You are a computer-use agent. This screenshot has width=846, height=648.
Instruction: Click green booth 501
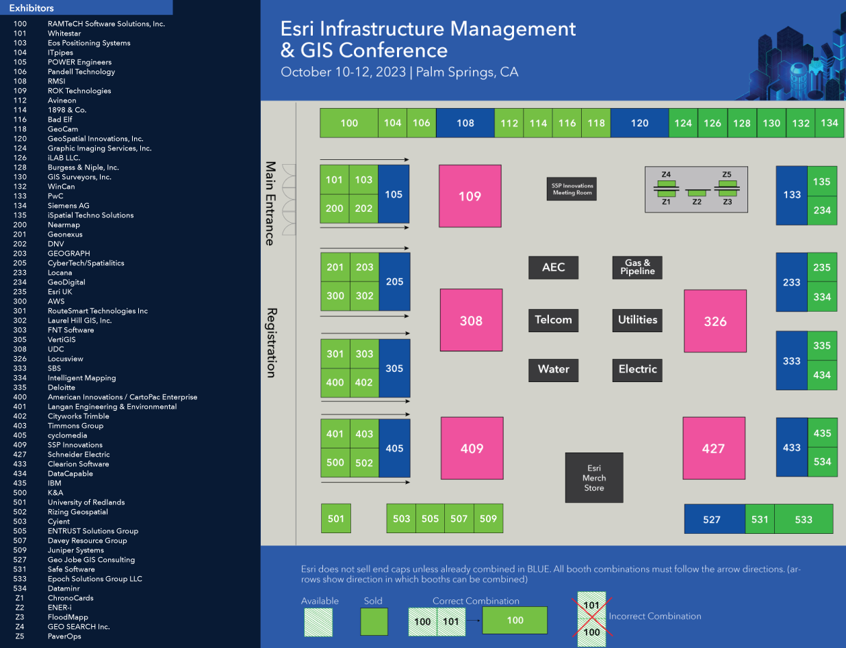336,519
